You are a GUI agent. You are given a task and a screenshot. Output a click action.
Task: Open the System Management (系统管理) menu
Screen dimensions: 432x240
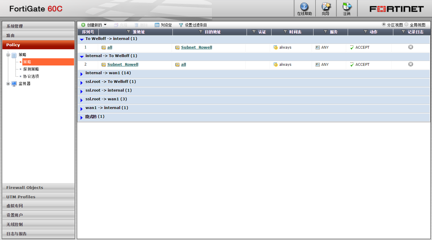coord(38,26)
